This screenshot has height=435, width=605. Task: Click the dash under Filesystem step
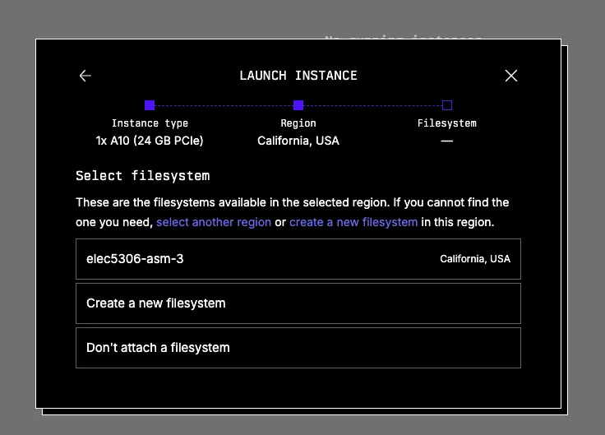[x=447, y=141]
